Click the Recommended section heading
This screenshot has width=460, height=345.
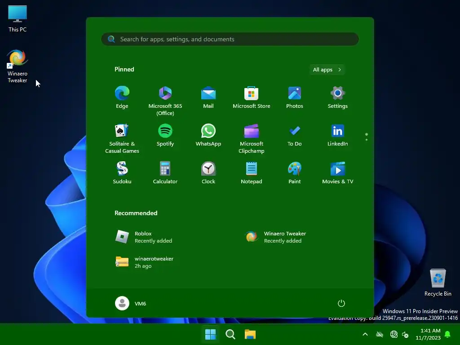pyautogui.click(x=136, y=213)
